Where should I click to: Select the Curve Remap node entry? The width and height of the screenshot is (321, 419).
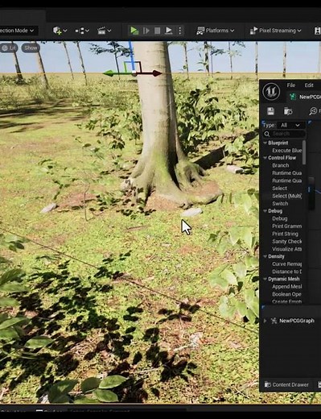tap(286, 264)
